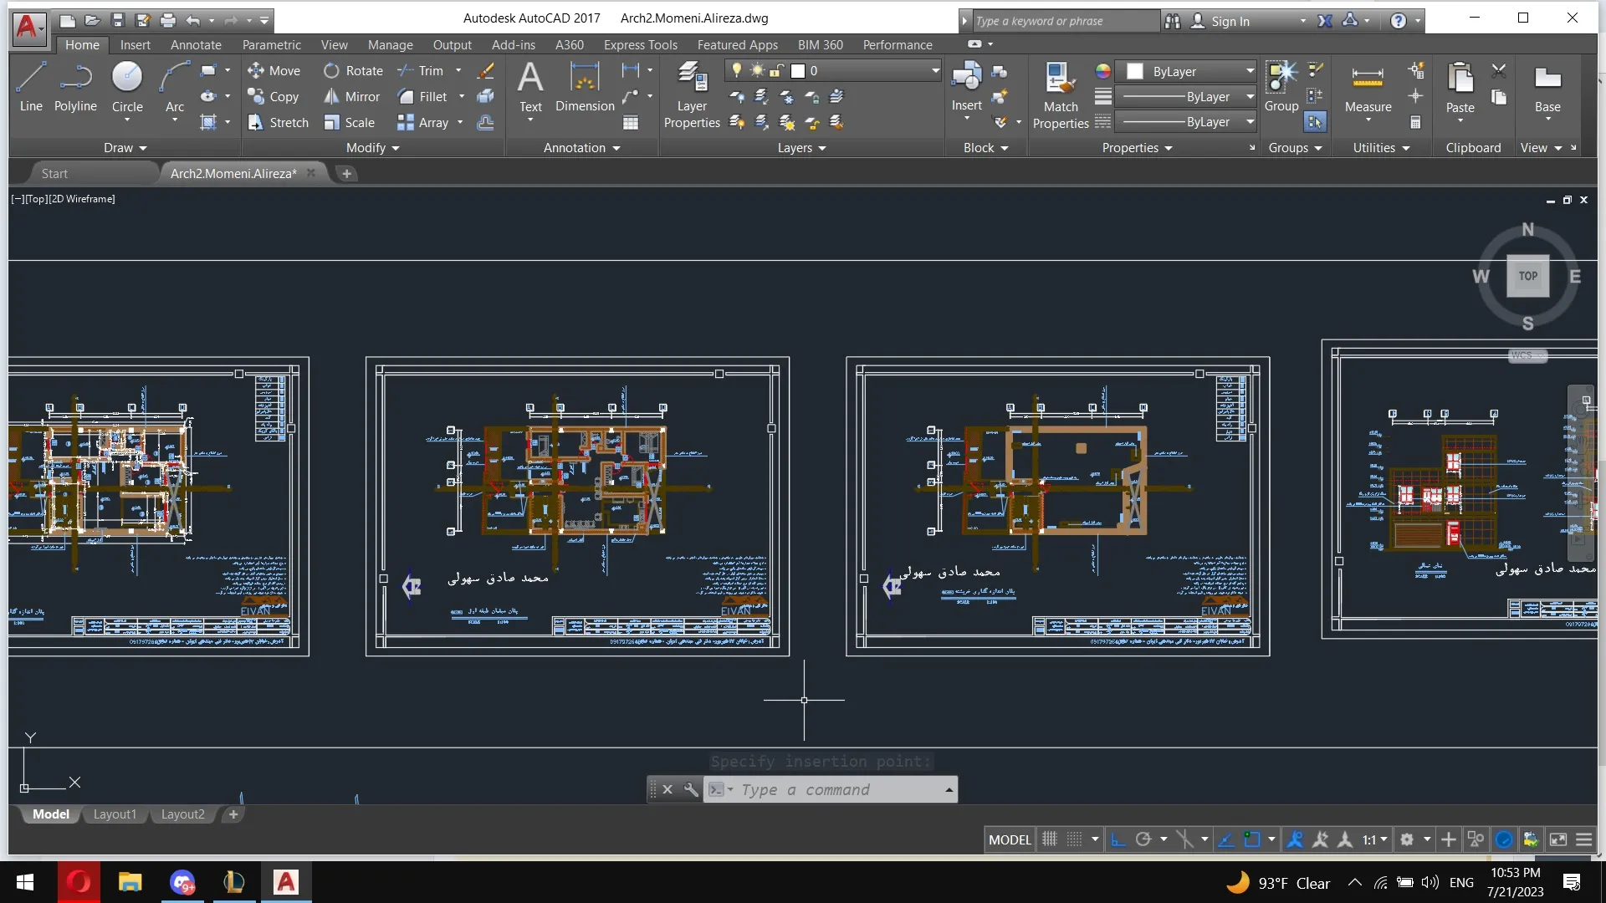Click the ByLayer object color swatch
Screen dimensions: 1606x903
click(x=1135, y=72)
